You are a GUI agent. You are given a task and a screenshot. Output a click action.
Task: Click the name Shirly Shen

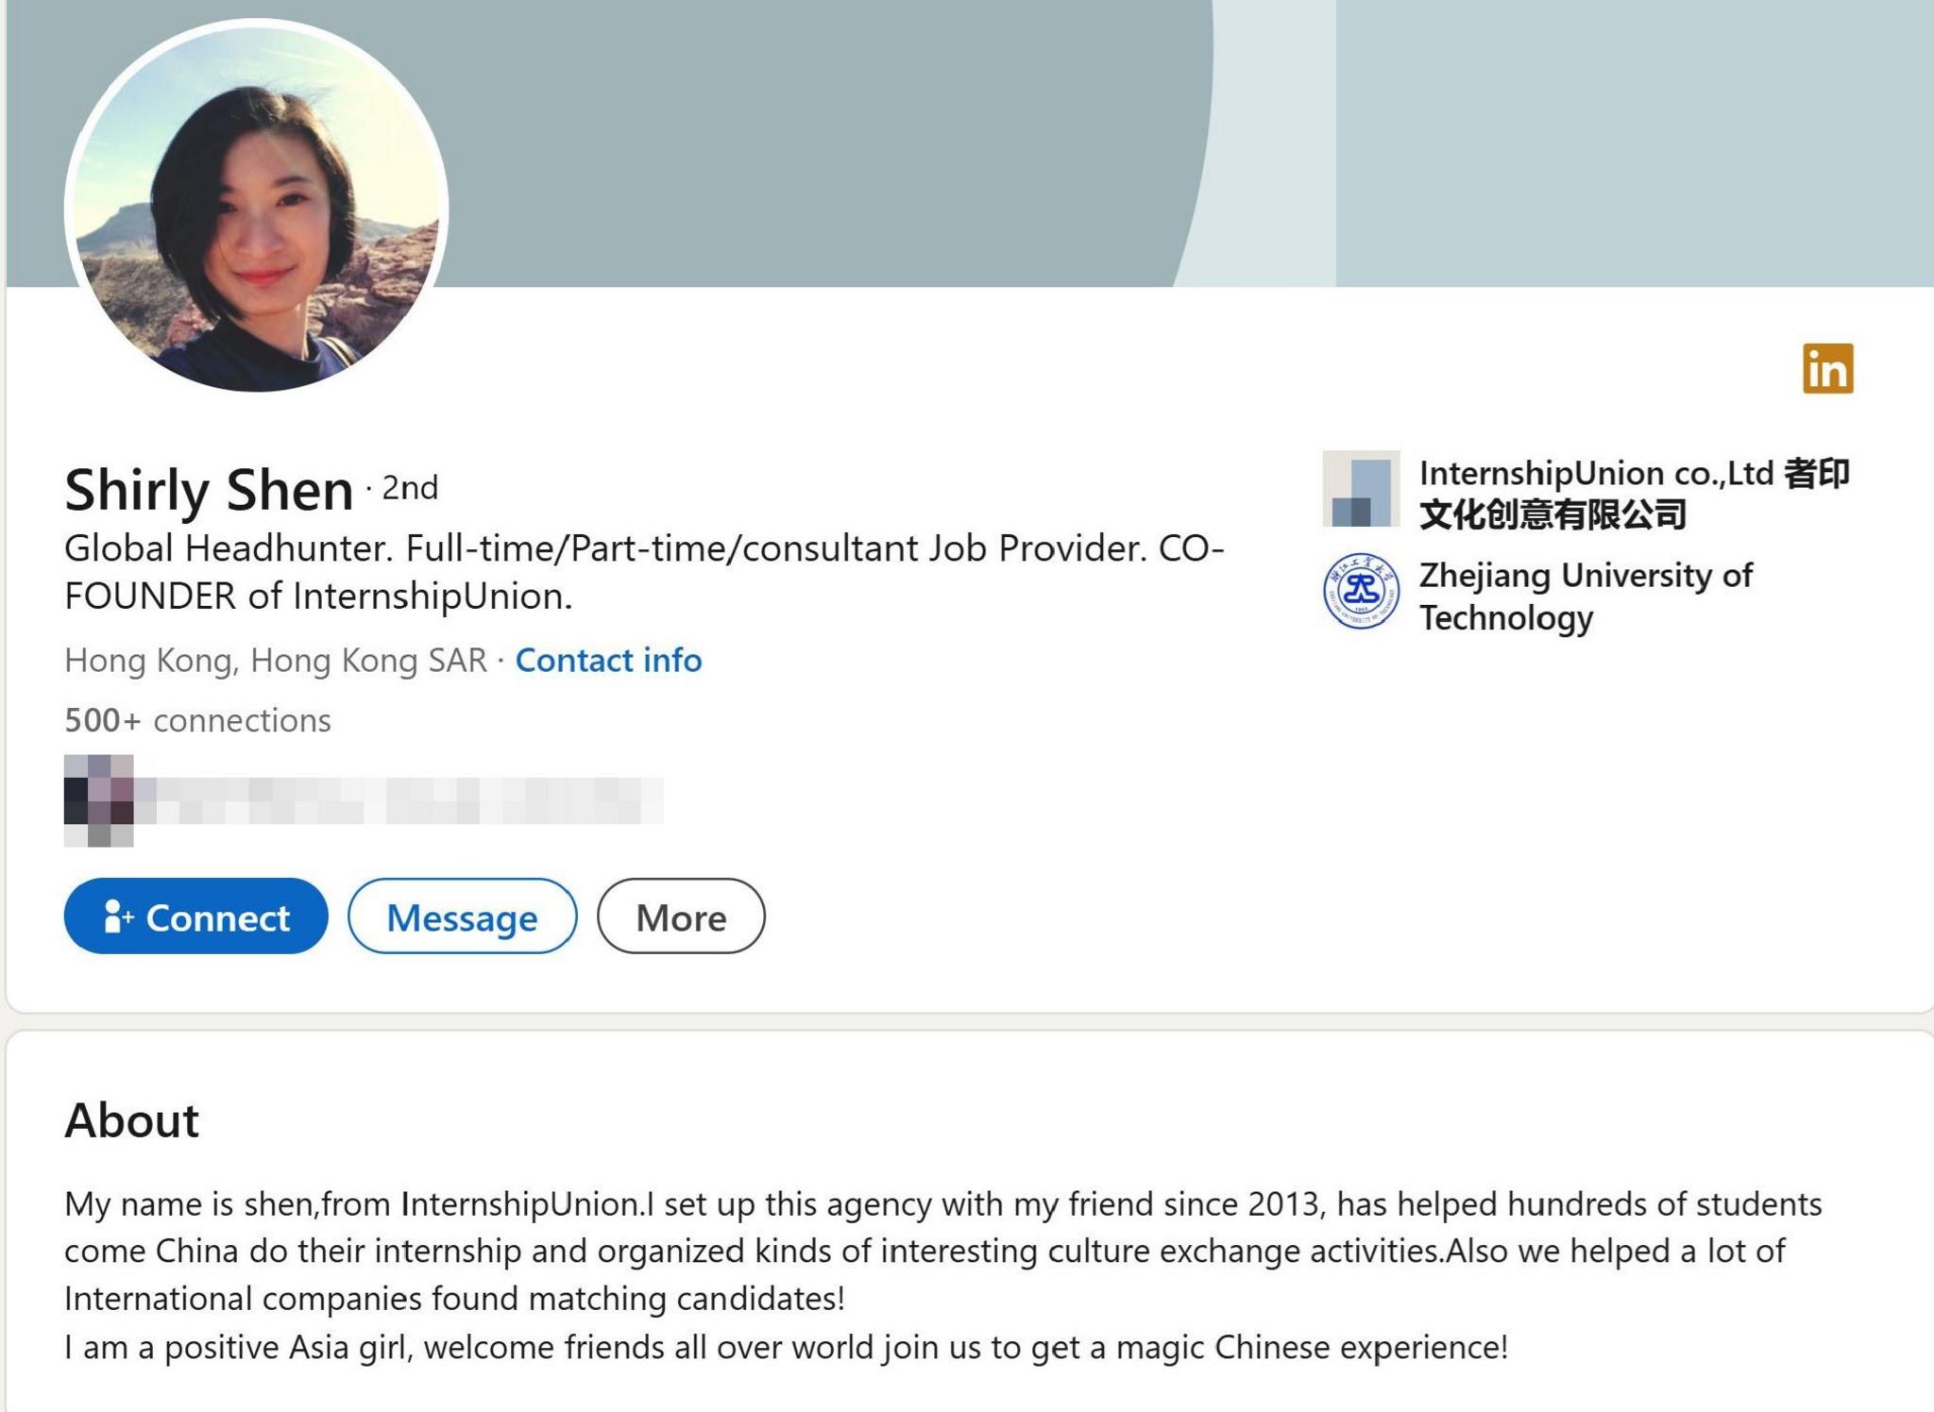pyautogui.click(x=209, y=490)
